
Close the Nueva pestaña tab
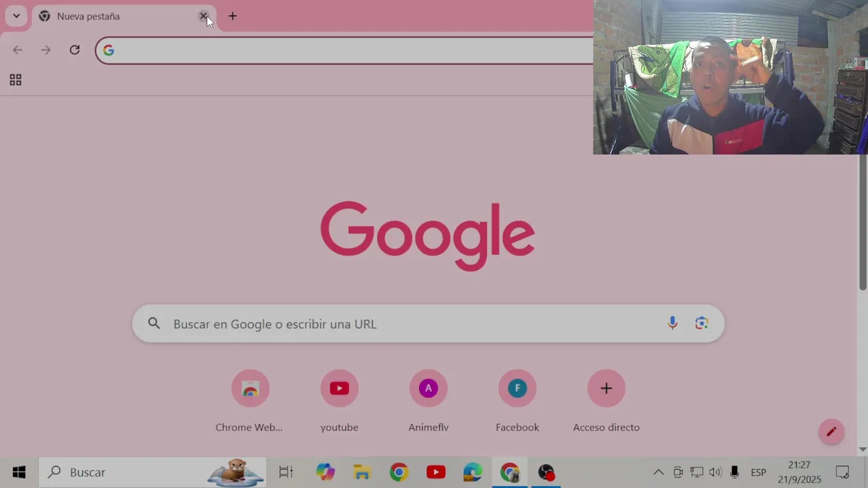pos(203,16)
